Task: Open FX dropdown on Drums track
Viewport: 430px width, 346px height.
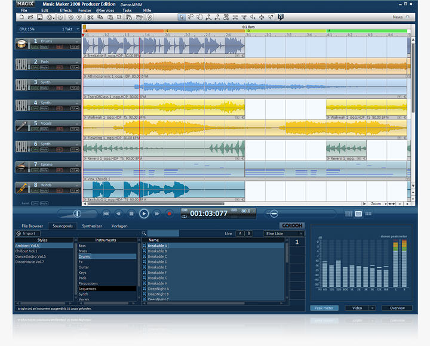Action: [75, 47]
